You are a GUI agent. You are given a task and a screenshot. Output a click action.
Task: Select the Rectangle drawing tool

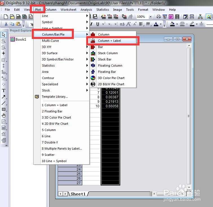click(x=4, y=109)
